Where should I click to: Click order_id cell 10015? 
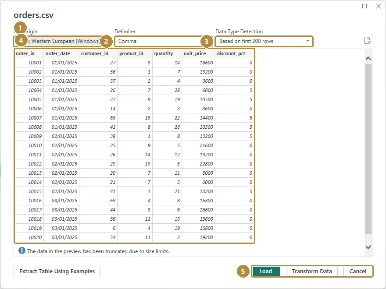pos(29,191)
